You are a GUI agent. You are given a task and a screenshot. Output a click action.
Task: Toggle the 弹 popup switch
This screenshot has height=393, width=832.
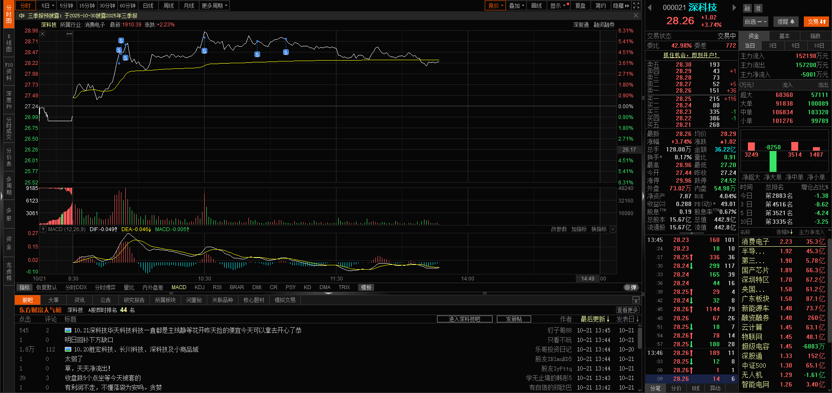630,287
